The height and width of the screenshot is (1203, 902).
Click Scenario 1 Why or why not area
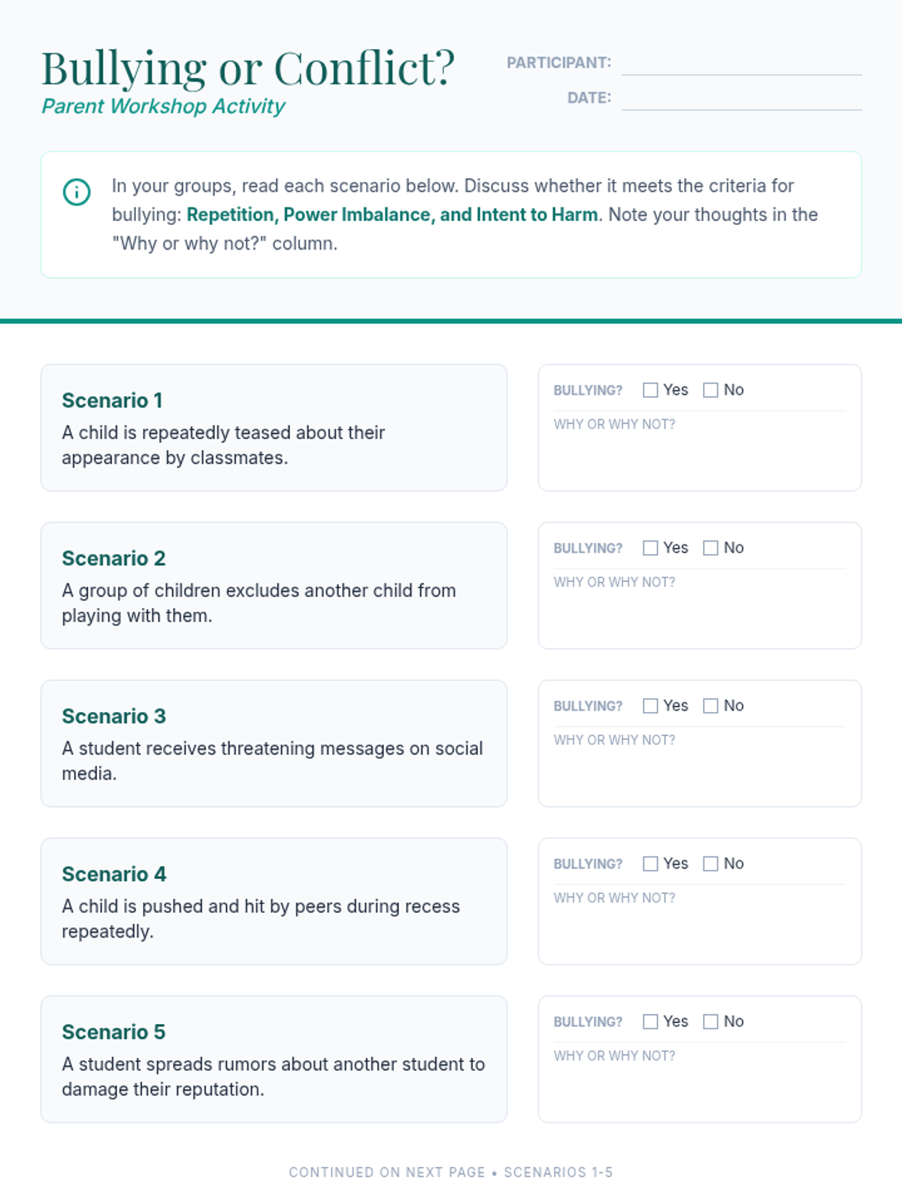(700, 447)
